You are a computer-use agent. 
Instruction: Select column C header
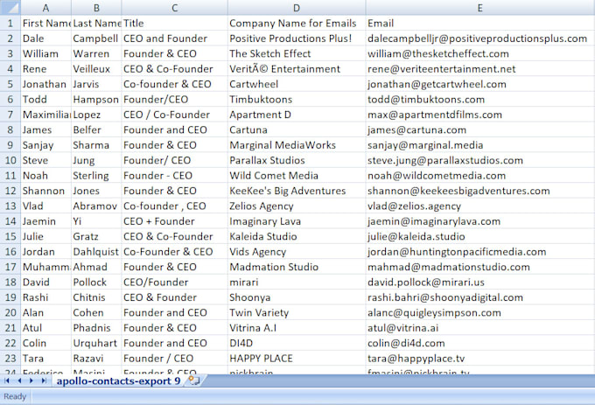pyautogui.click(x=174, y=8)
